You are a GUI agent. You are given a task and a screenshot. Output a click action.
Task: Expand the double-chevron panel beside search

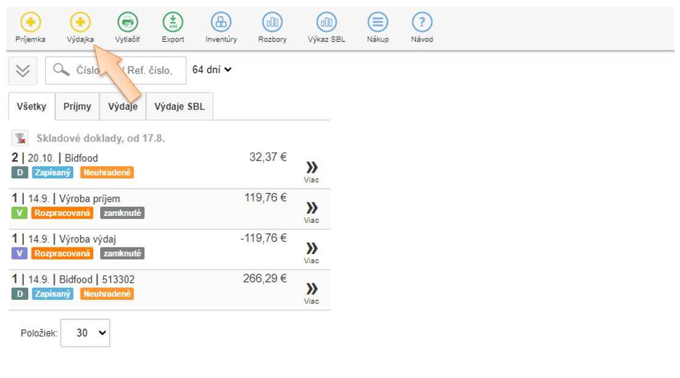click(x=23, y=70)
